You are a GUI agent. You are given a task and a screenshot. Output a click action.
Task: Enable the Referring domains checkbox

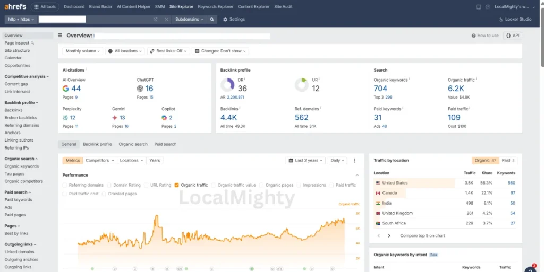coord(64,185)
